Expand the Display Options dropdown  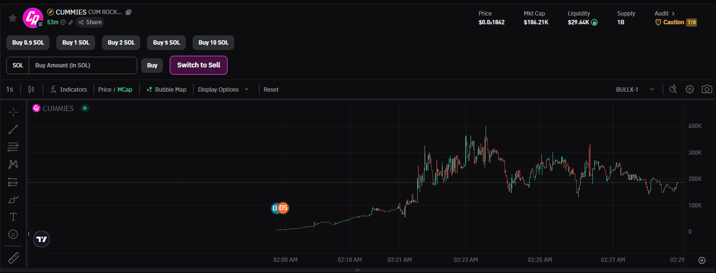click(x=223, y=89)
